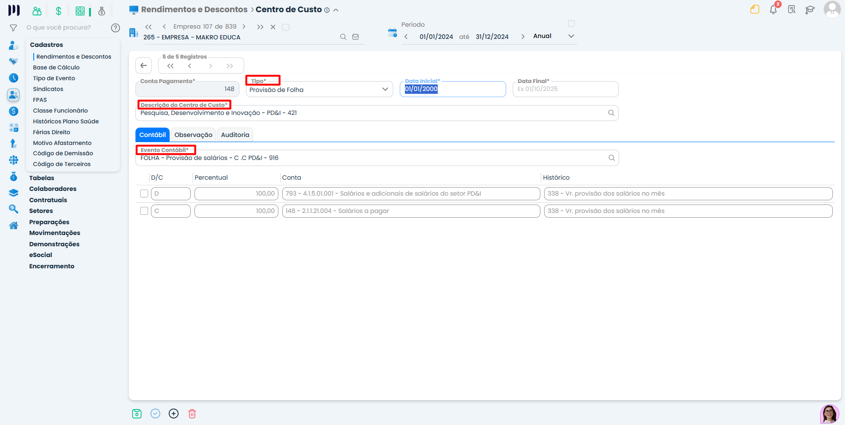845x425 pixels.
Task: Click the green save icon at bottom
Action: [137, 413]
